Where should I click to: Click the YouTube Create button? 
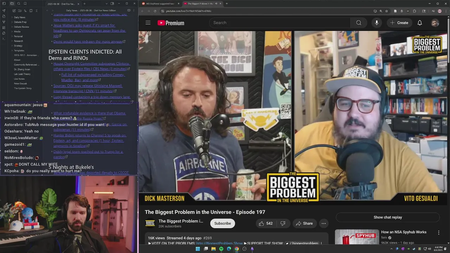(x=399, y=23)
